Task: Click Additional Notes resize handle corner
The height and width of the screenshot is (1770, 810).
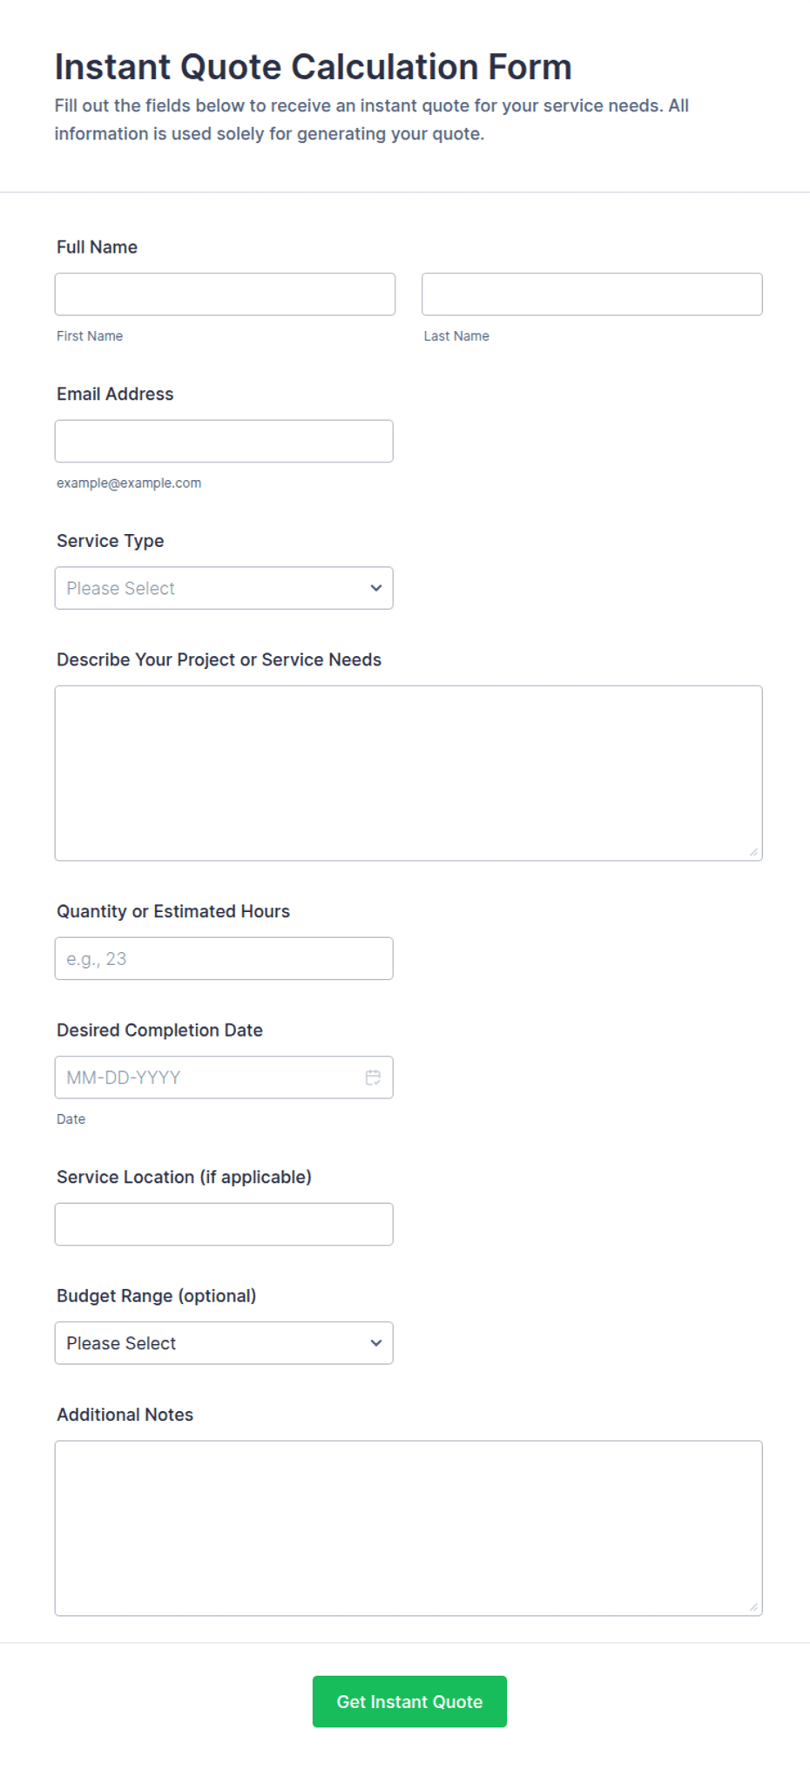Action: [753, 1607]
